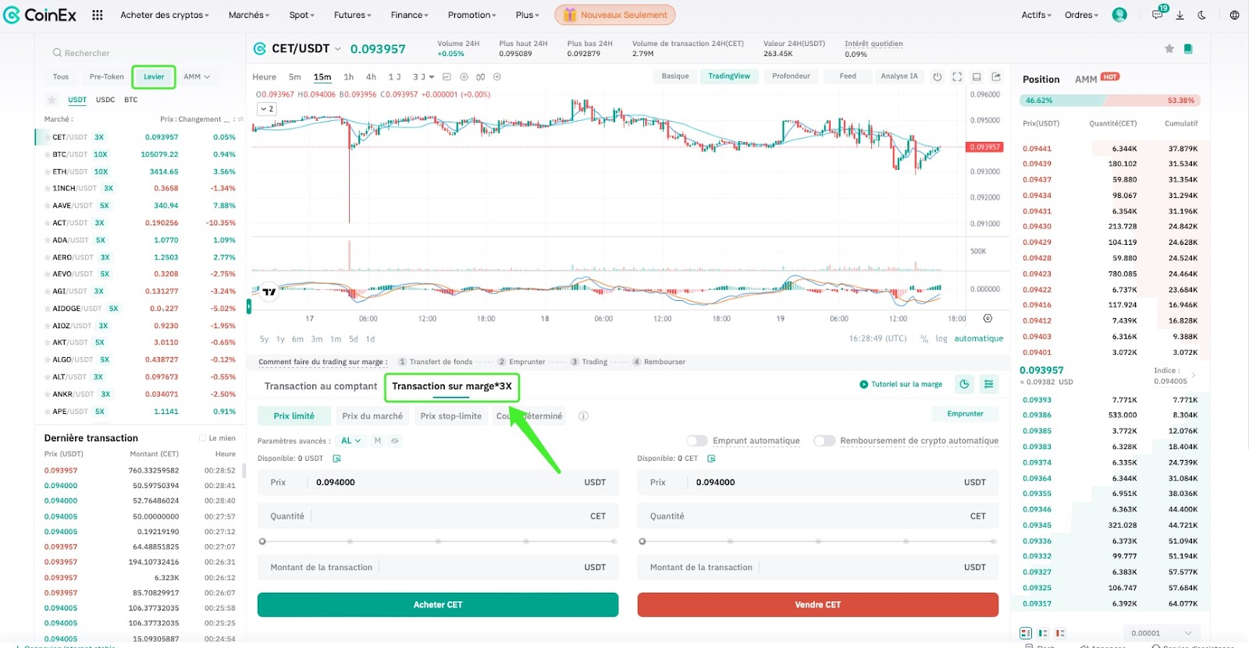Viewport: 1249px width, 648px height.
Task: Open the green guide book icon
Action: 1188,48
